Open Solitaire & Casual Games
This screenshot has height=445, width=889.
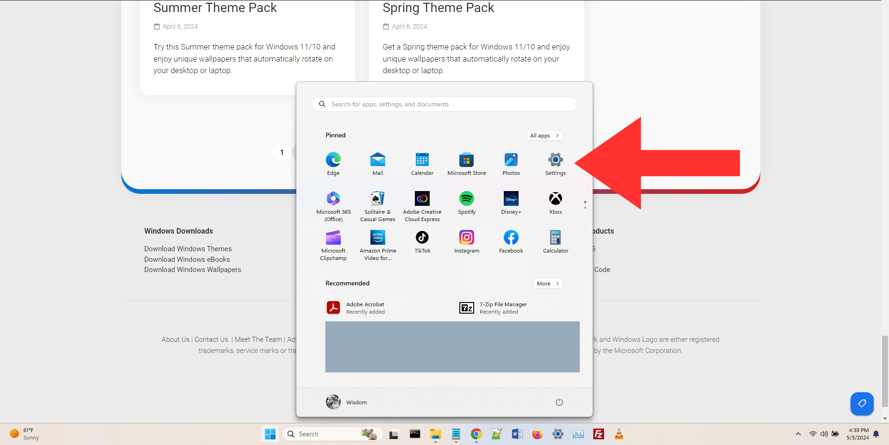pos(377,206)
